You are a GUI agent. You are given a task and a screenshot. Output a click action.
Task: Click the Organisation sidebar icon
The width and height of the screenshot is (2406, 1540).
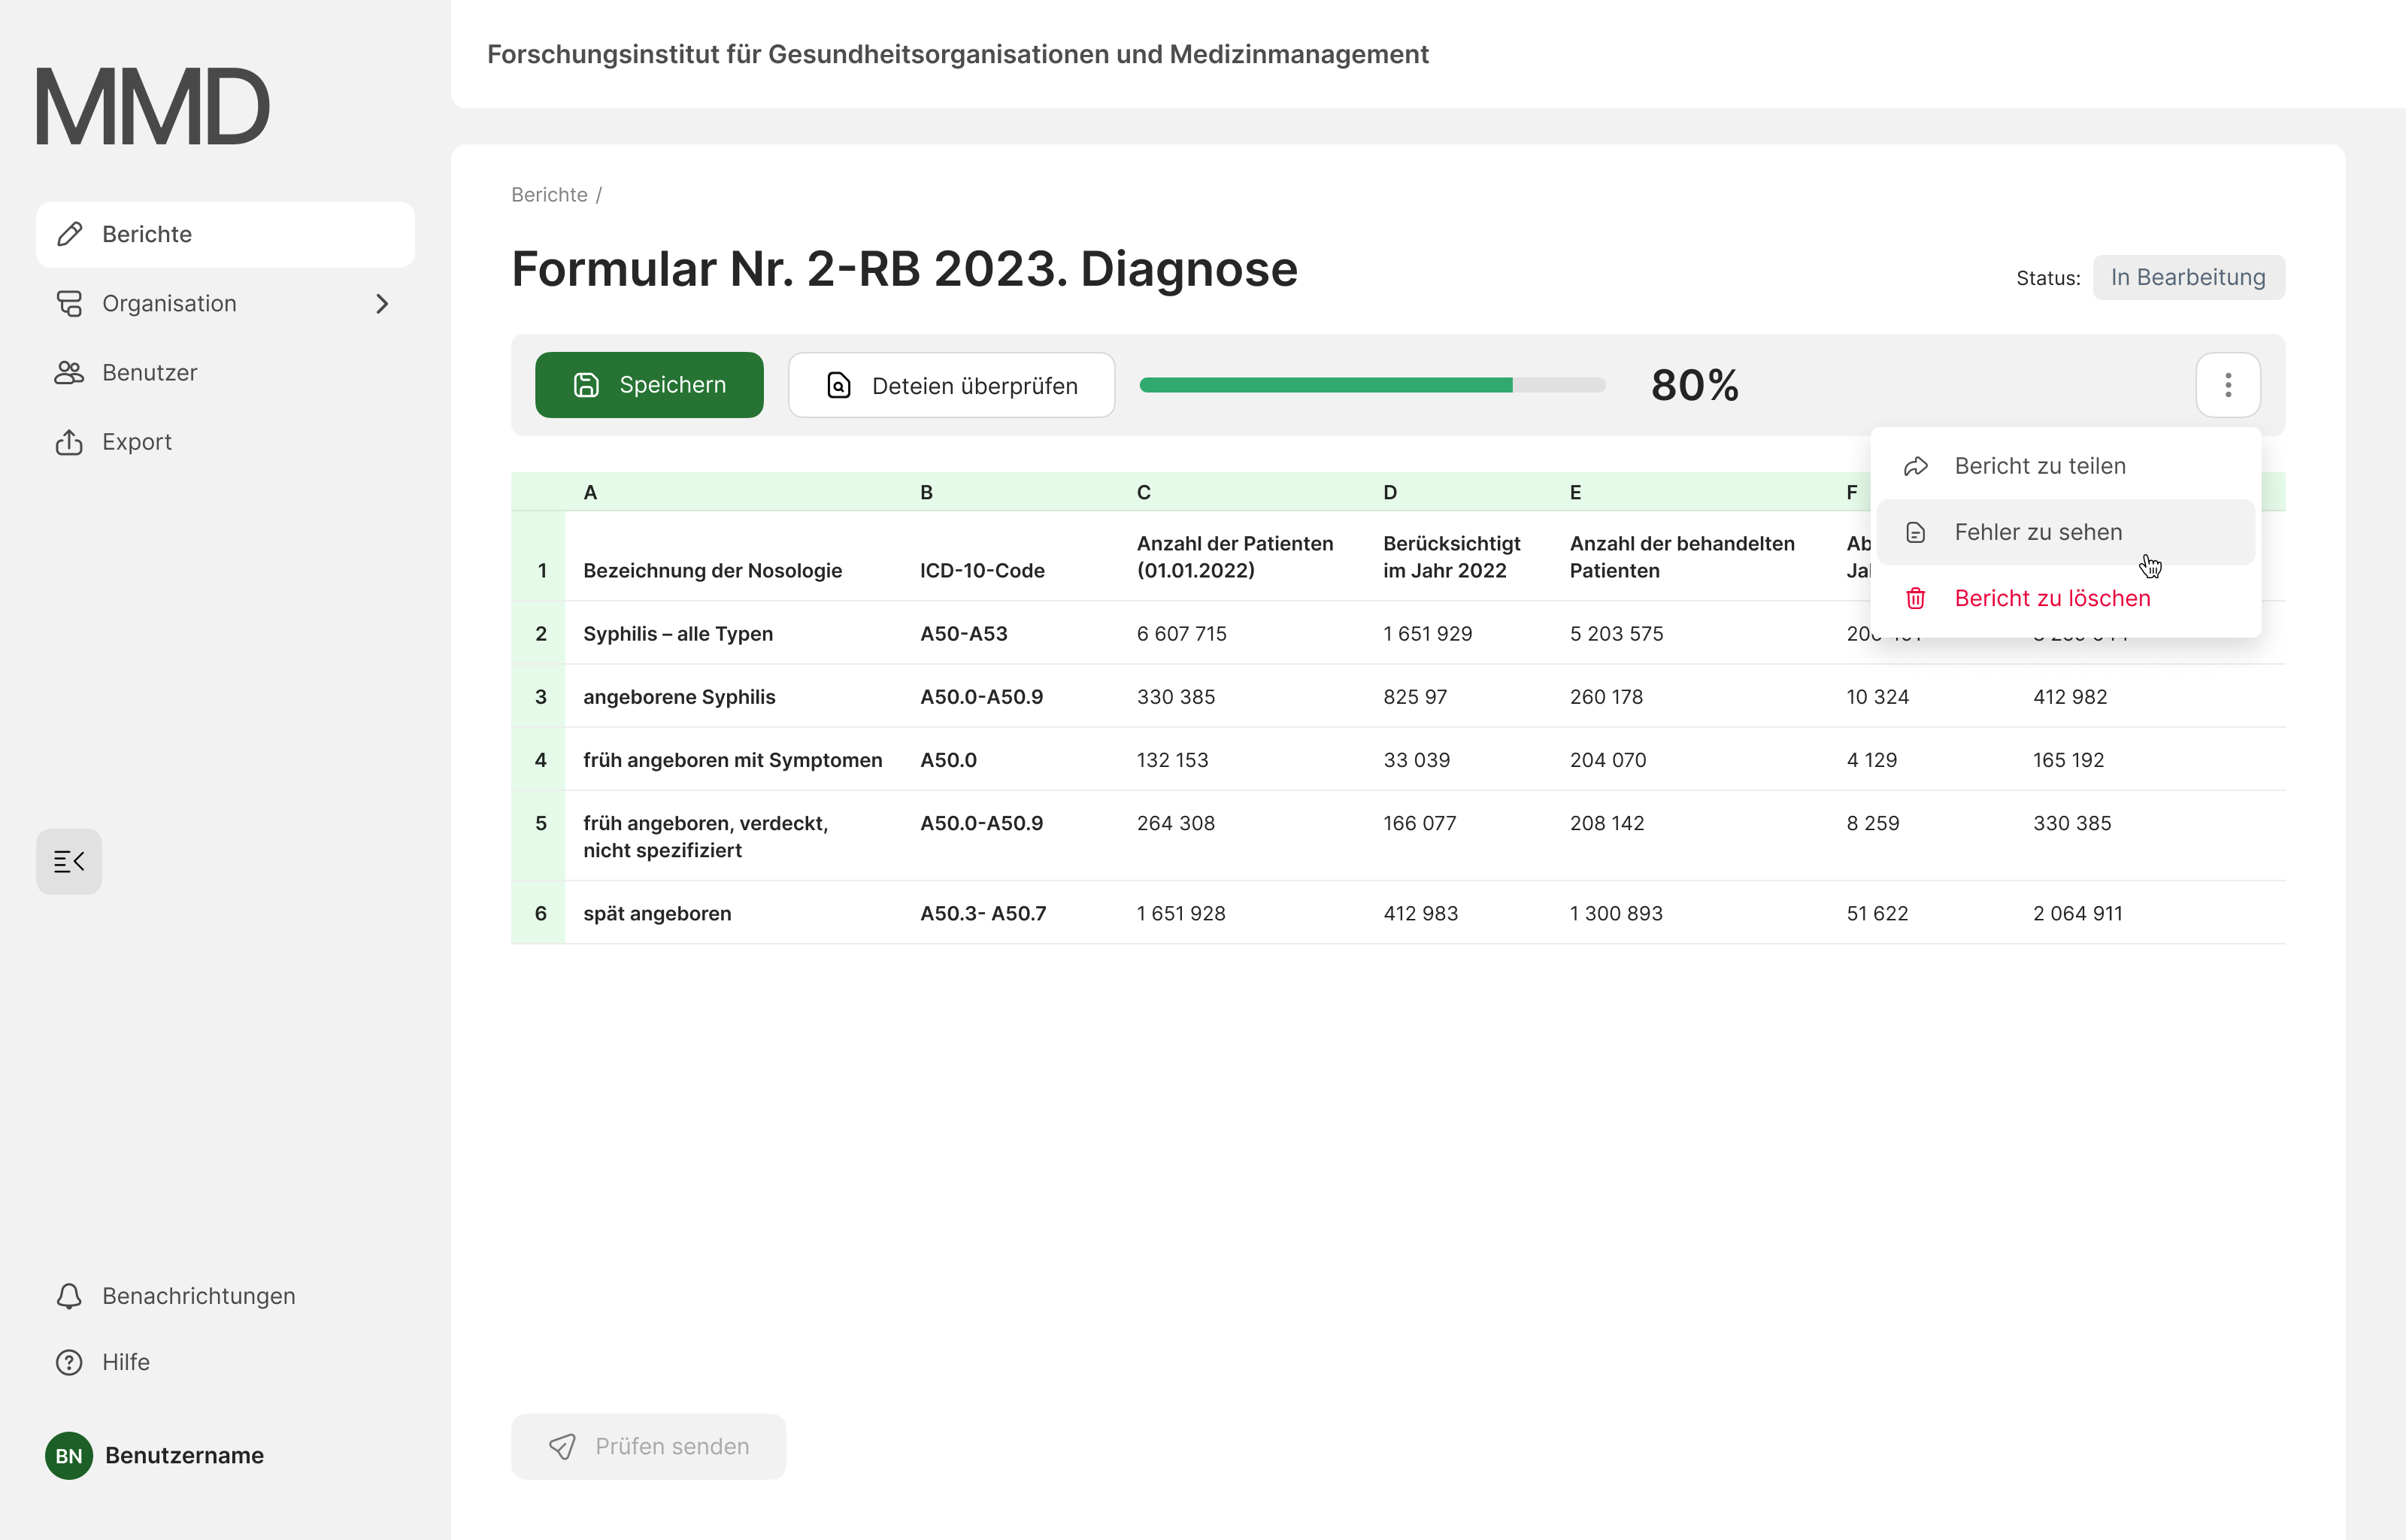(69, 303)
